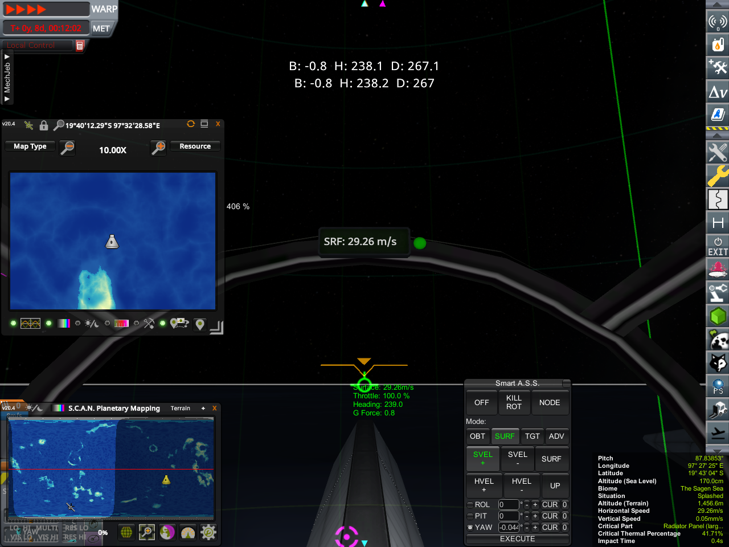
Task: Open SCANsat settings gear icon
Action: pos(208,532)
